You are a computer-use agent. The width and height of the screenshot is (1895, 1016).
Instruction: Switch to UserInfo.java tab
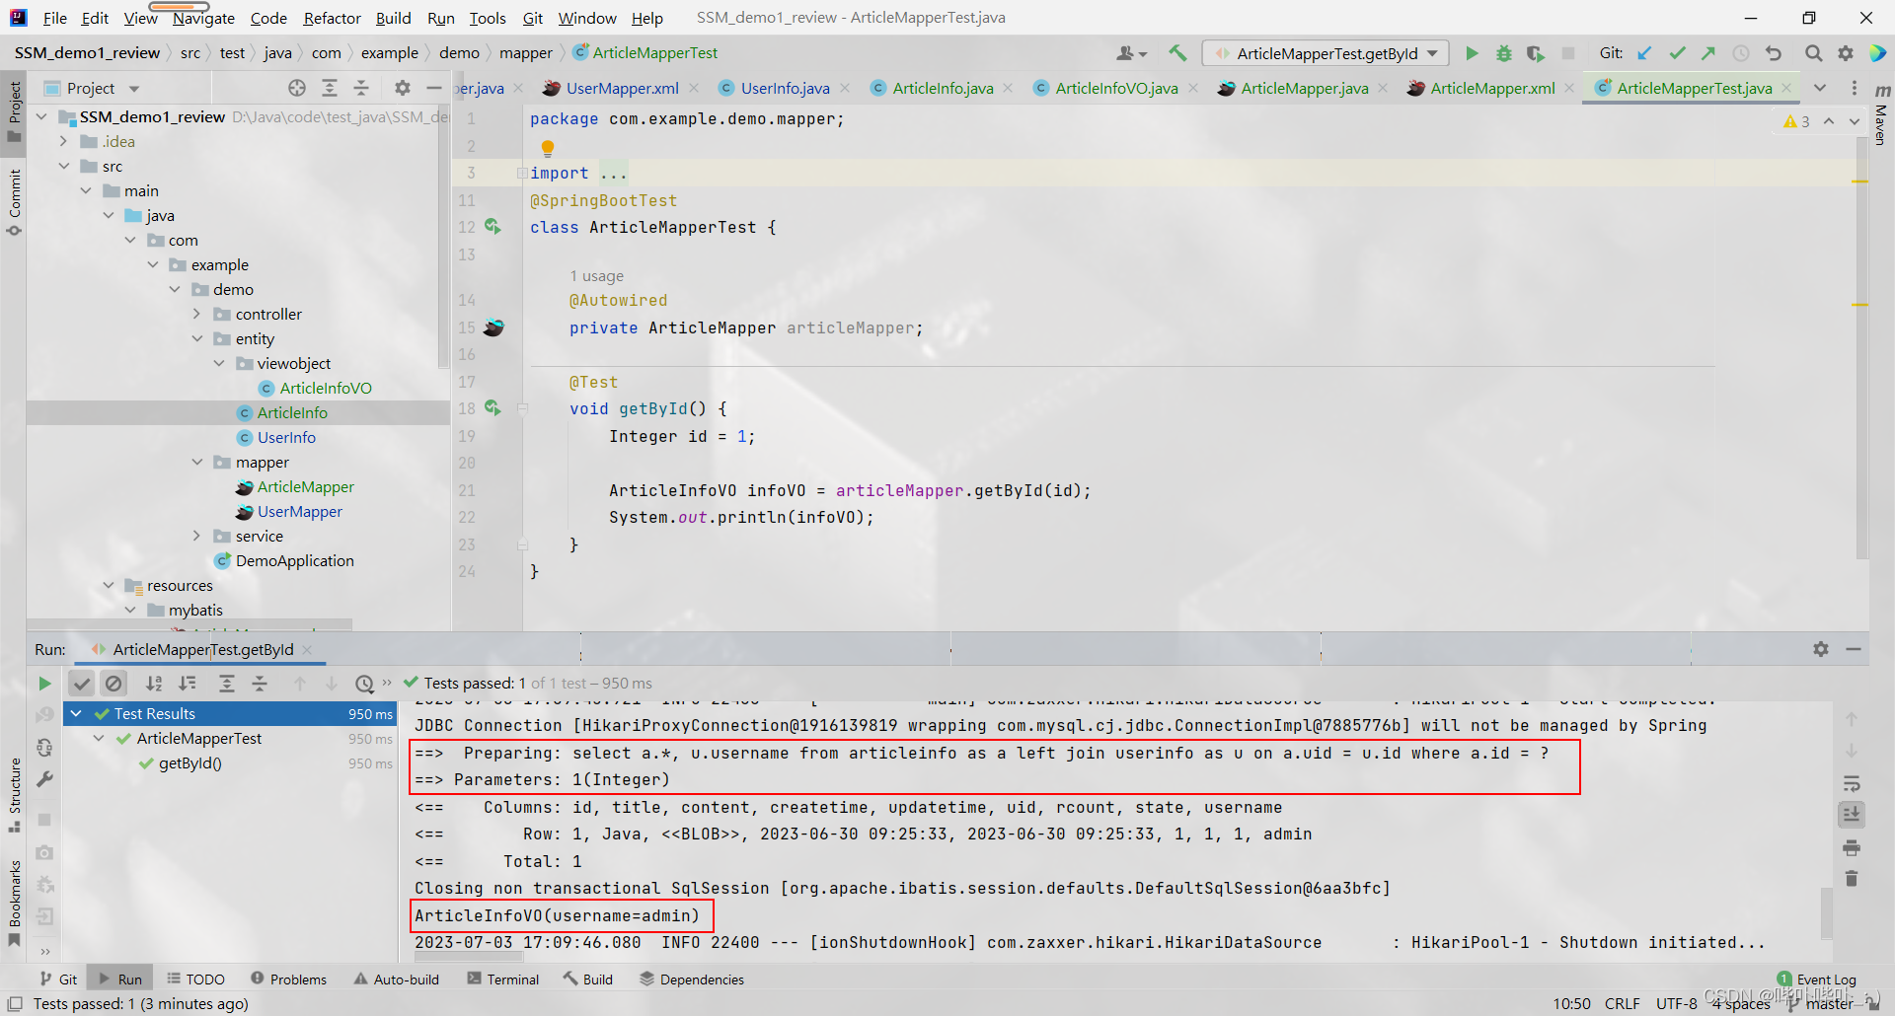click(x=785, y=88)
